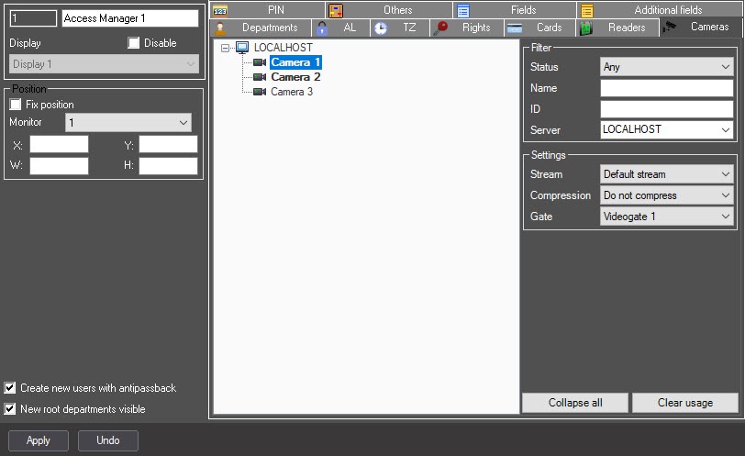Click the AL padlock icon
The height and width of the screenshot is (456, 745).
point(322,28)
